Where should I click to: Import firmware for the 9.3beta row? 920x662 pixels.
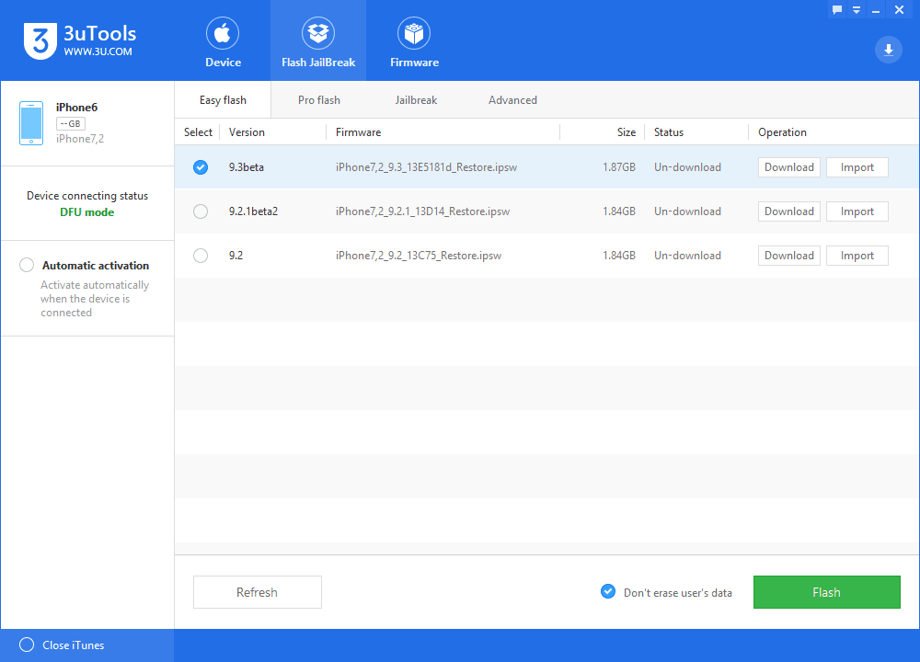click(857, 167)
